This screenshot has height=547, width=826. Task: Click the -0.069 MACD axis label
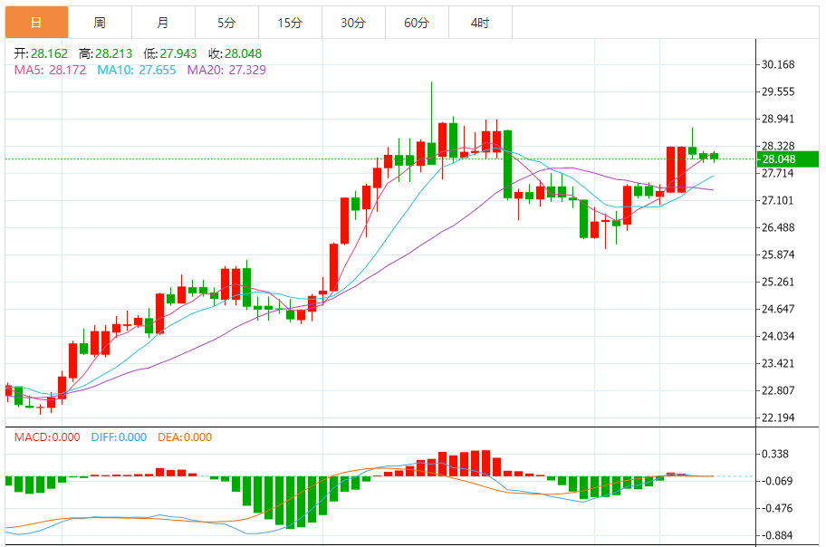tap(777, 481)
